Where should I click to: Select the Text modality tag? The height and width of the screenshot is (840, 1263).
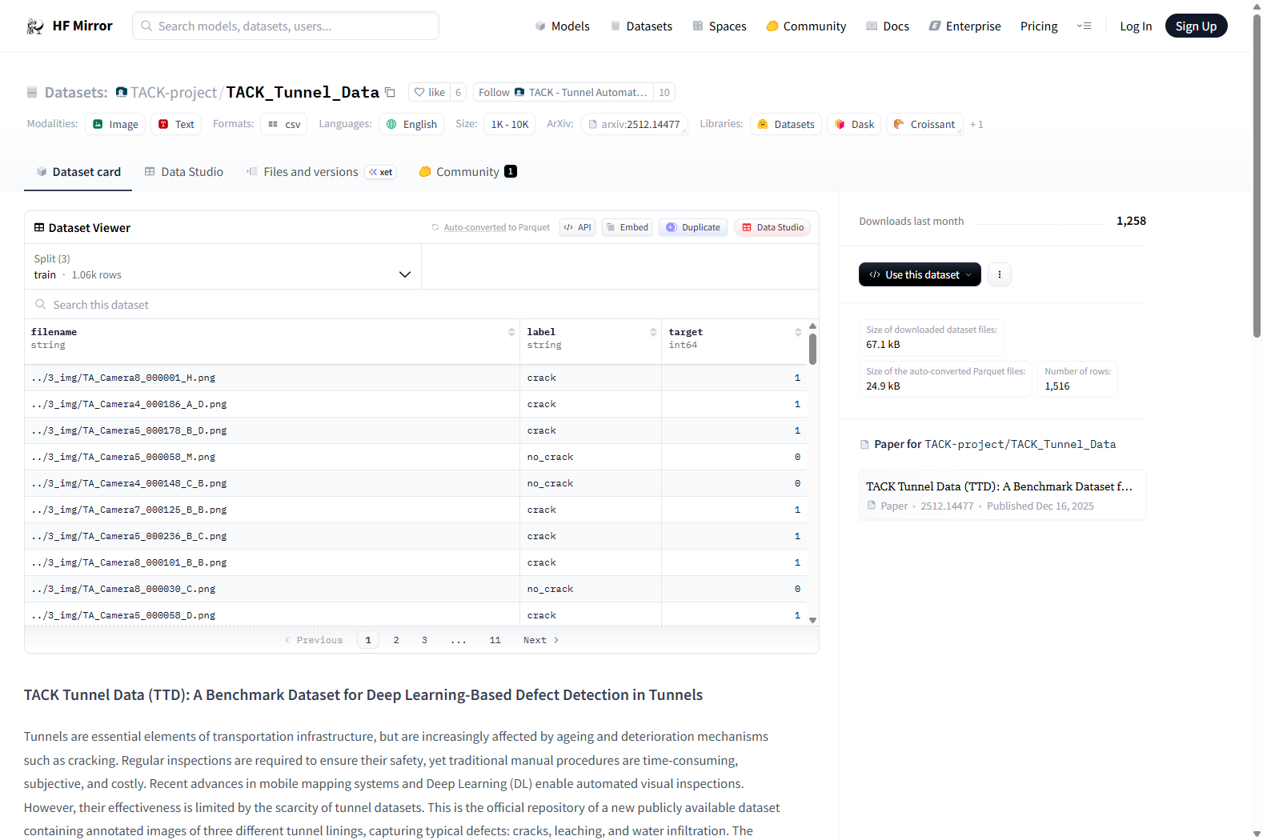click(x=176, y=124)
